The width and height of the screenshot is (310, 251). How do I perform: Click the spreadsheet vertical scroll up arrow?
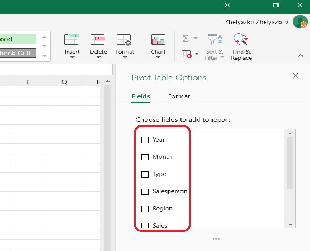(107, 81)
